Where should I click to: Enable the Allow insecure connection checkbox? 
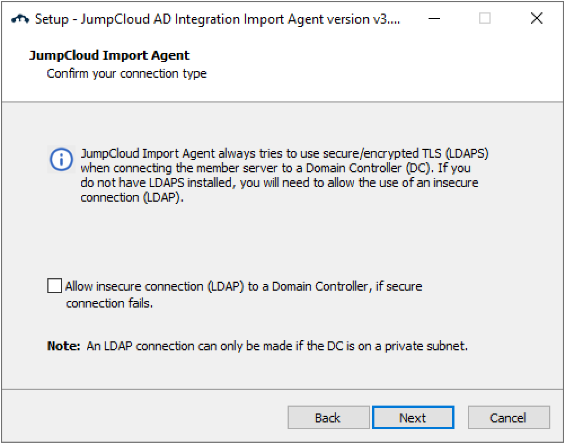pyautogui.click(x=55, y=286)
